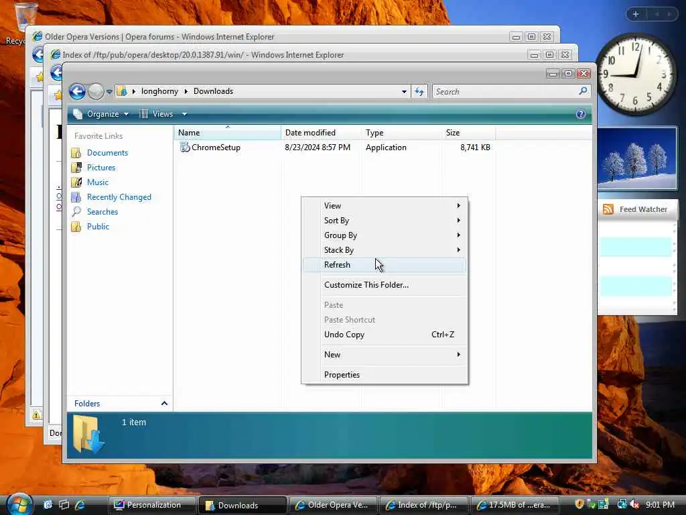Sort by the Name column header
This screenshot has width=686, height=515.
tap(227, 133)
